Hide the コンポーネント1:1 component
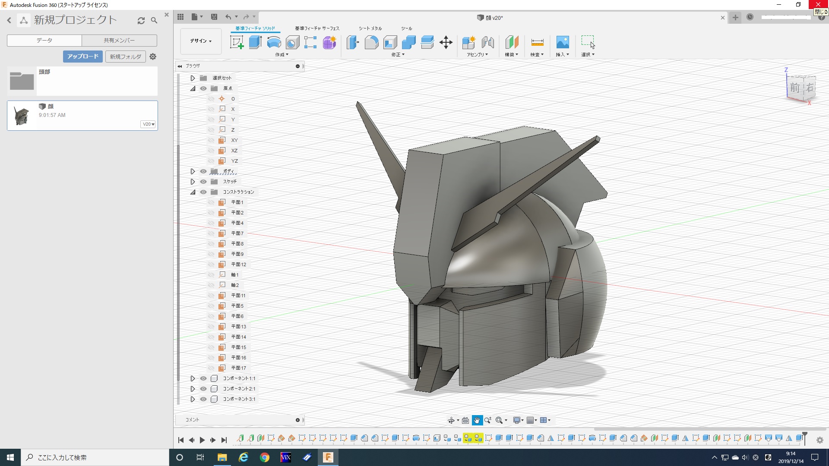 [x=203, y=378]
